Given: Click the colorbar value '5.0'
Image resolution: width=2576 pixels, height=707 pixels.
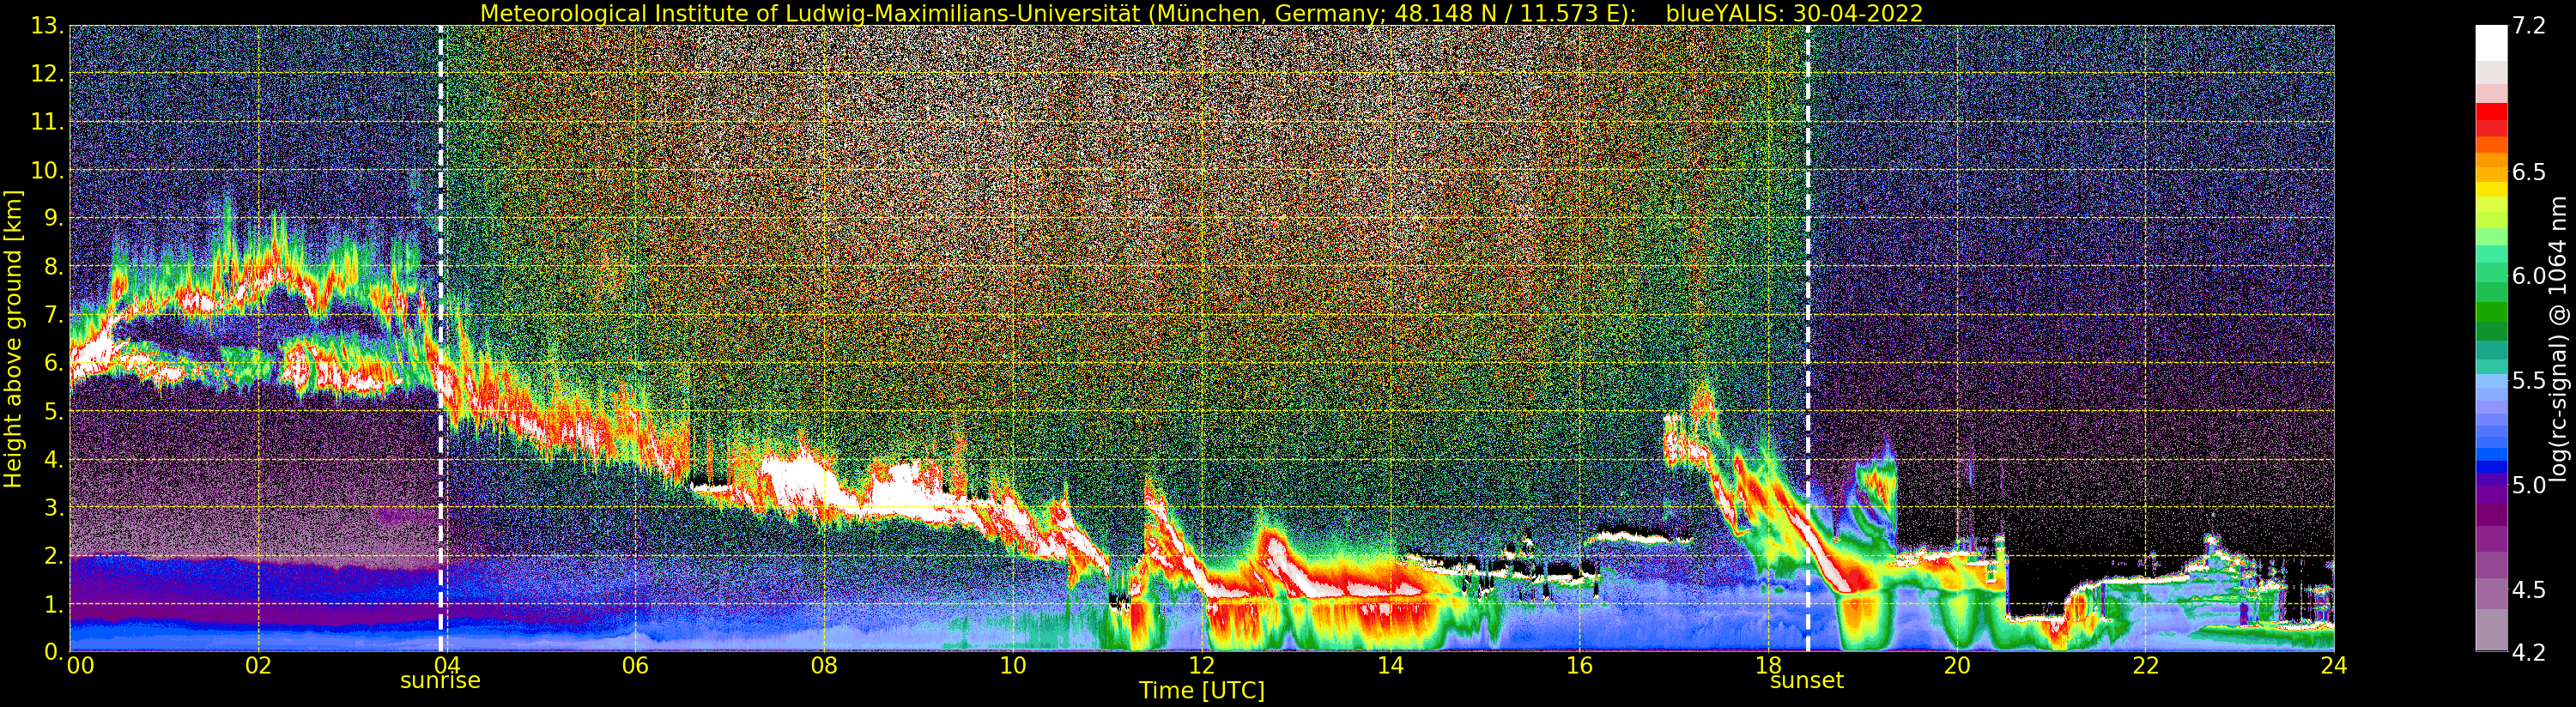Looking at the screenshot, I should [x=2529, y=485].
